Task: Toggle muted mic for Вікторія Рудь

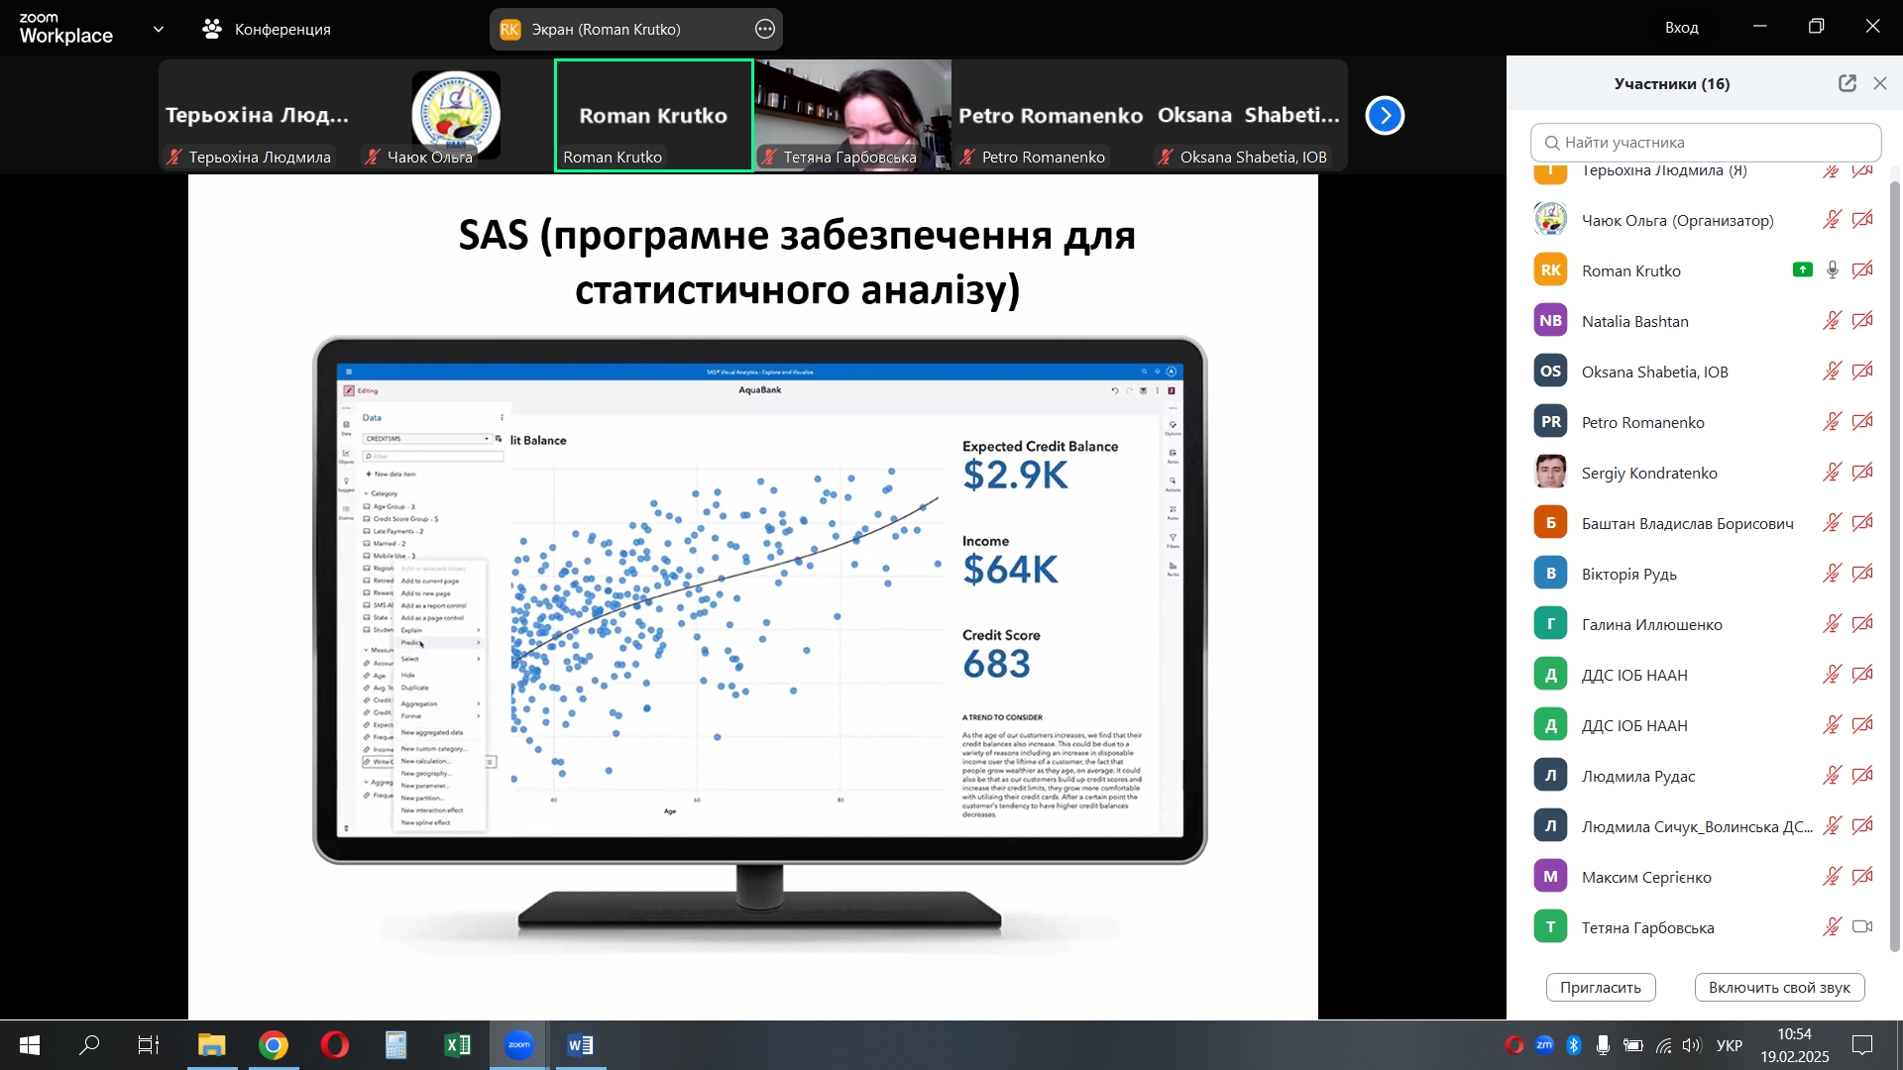Action: pos(1833,574)
